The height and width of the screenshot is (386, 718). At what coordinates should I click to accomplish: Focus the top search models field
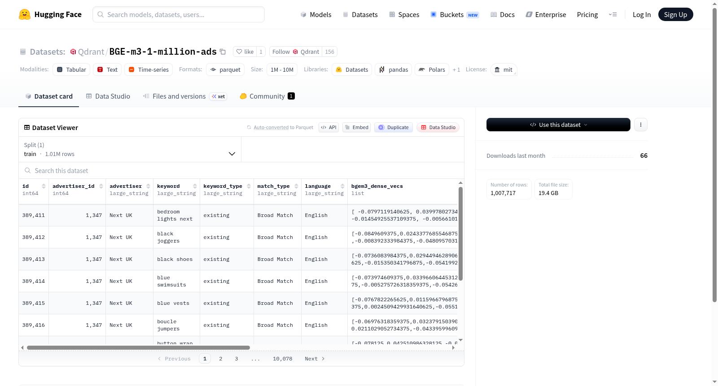click(179, 14)
